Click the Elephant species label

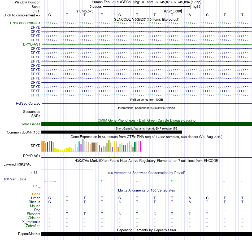coord(34,214)
